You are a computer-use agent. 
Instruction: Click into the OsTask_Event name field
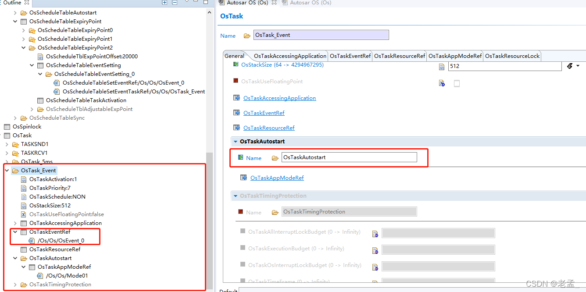321,35
